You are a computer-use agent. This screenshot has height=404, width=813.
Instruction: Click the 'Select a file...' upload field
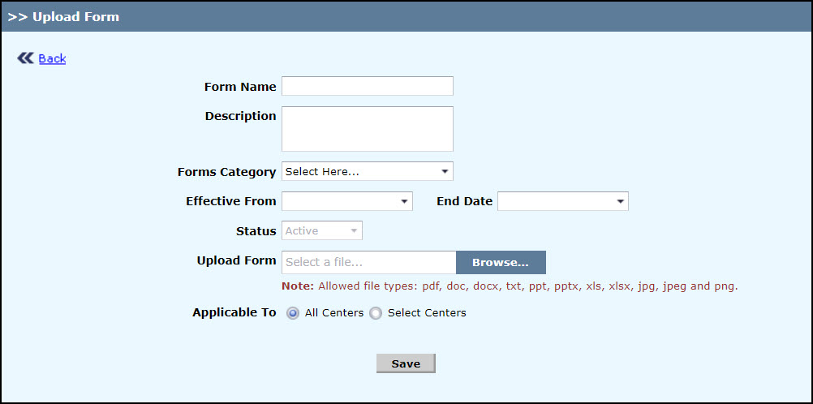[x=368, y=262]
